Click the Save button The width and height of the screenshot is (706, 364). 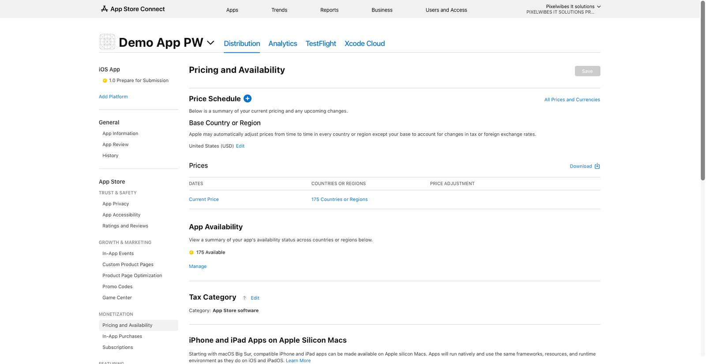pyautogui.click(x=587, y=71)
